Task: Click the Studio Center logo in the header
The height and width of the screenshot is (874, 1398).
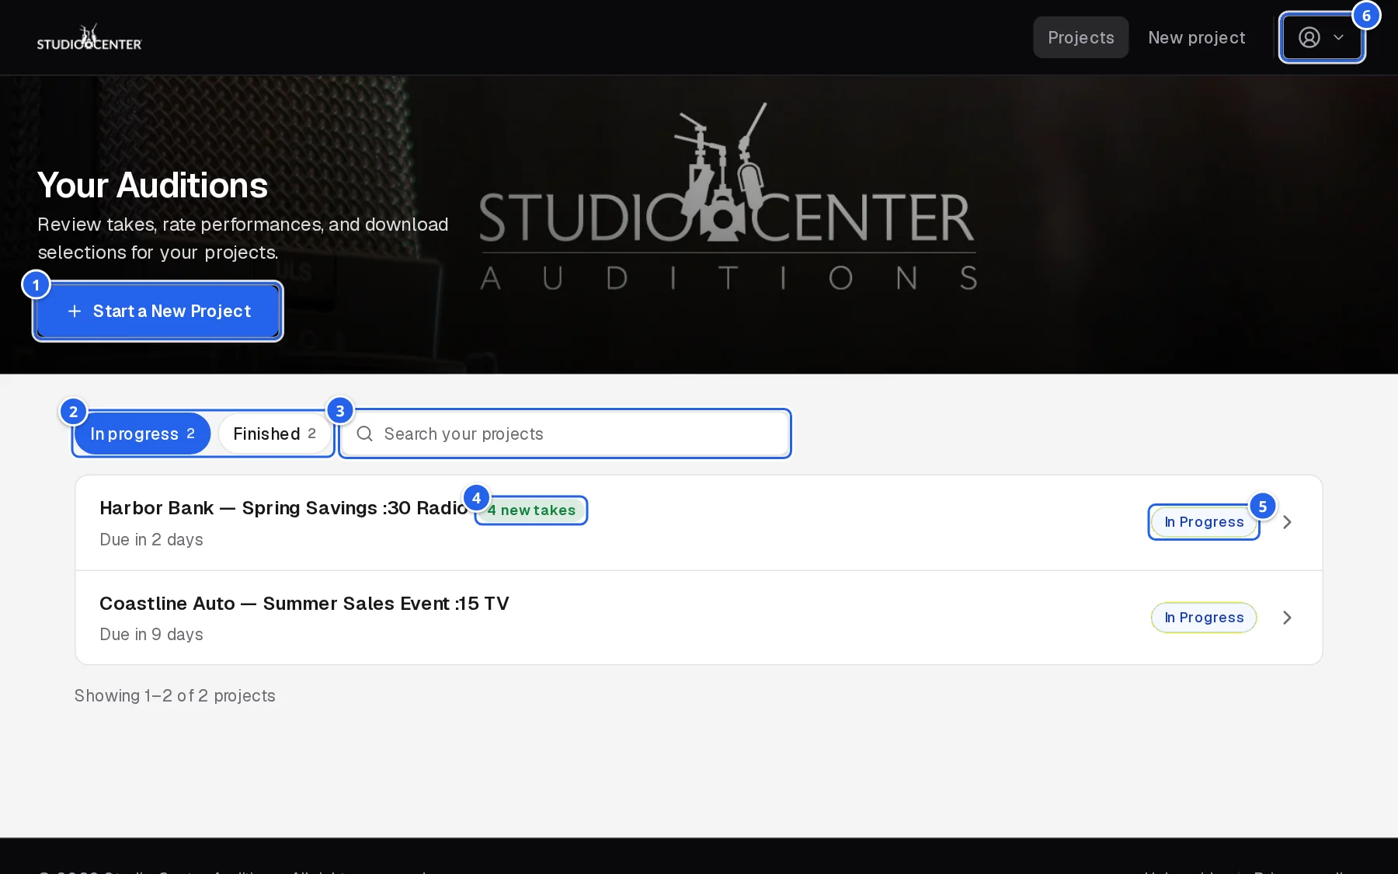Action: [89, 37]
